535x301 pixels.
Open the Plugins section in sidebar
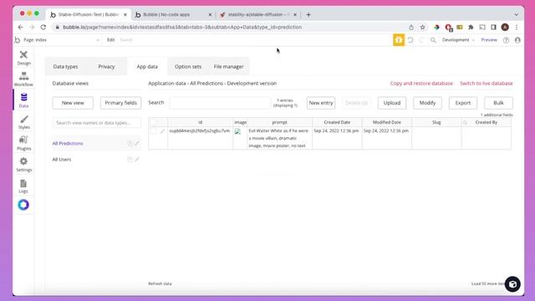[x=23, y=143]
